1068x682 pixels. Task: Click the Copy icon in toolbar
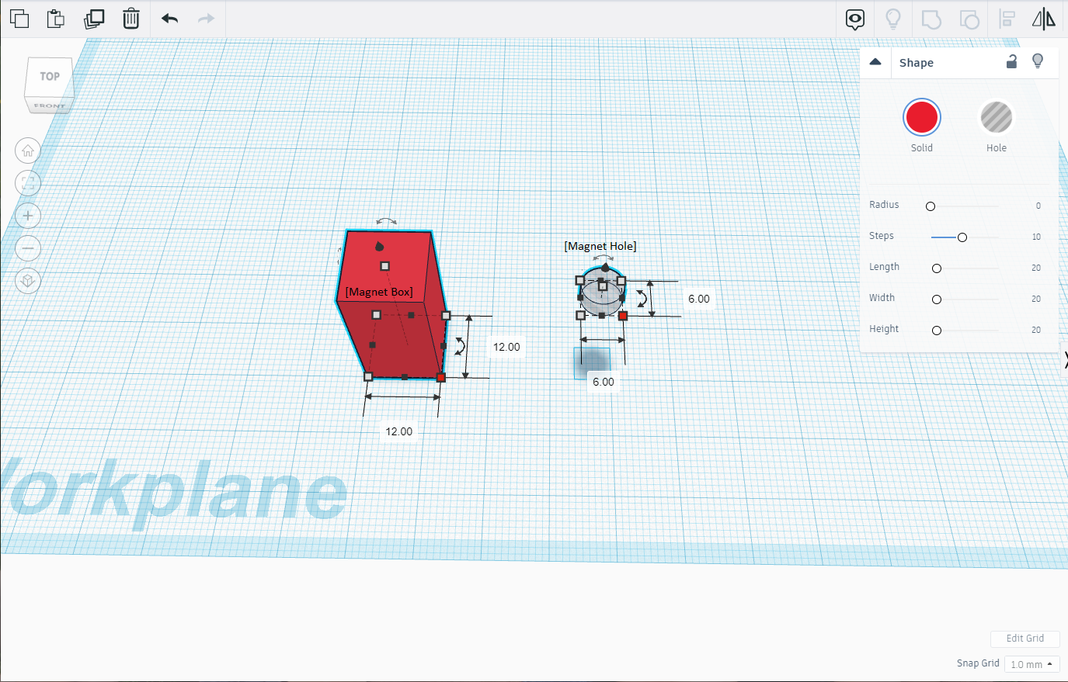pos(19,19)
